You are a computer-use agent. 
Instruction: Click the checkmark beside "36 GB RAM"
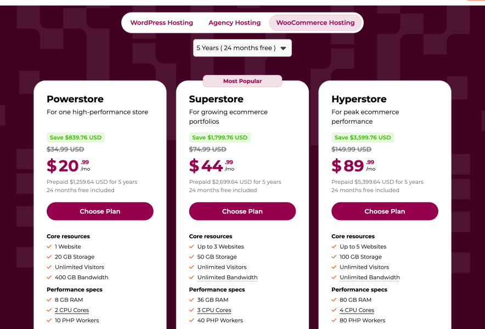click(x=192, y=299)
